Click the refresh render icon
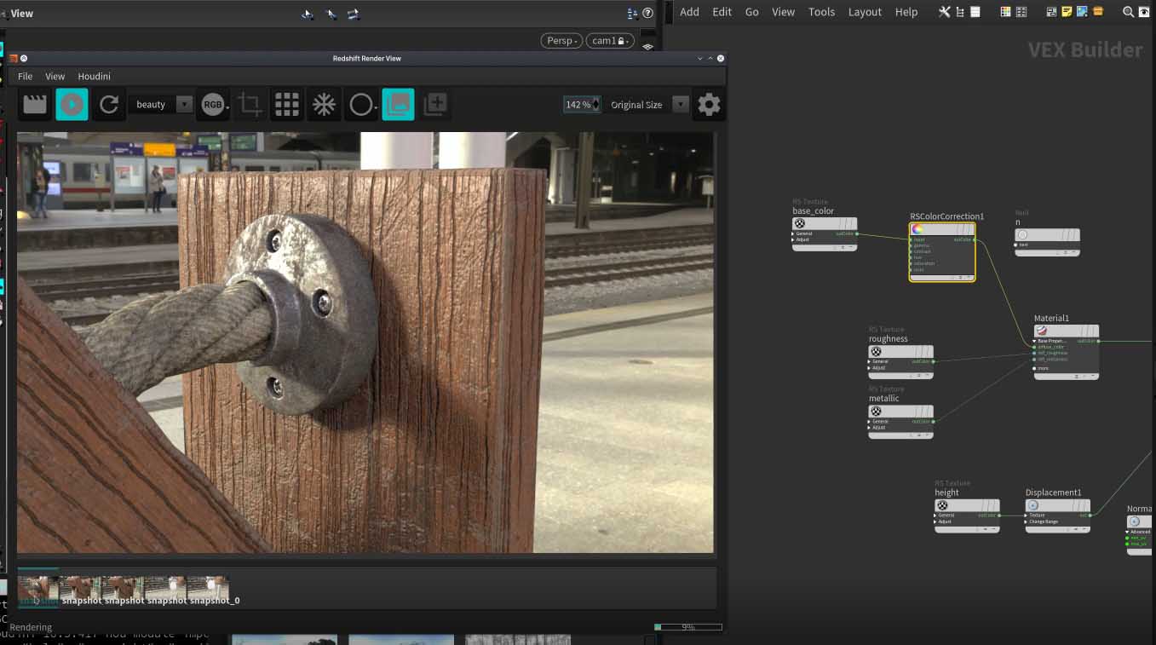This screenshot has width=1156, height=645. click(109, 105)
